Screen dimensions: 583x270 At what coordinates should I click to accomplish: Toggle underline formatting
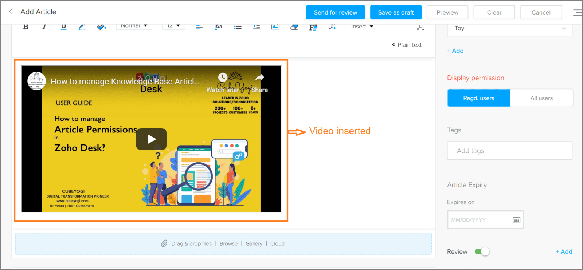click(63, 27)
